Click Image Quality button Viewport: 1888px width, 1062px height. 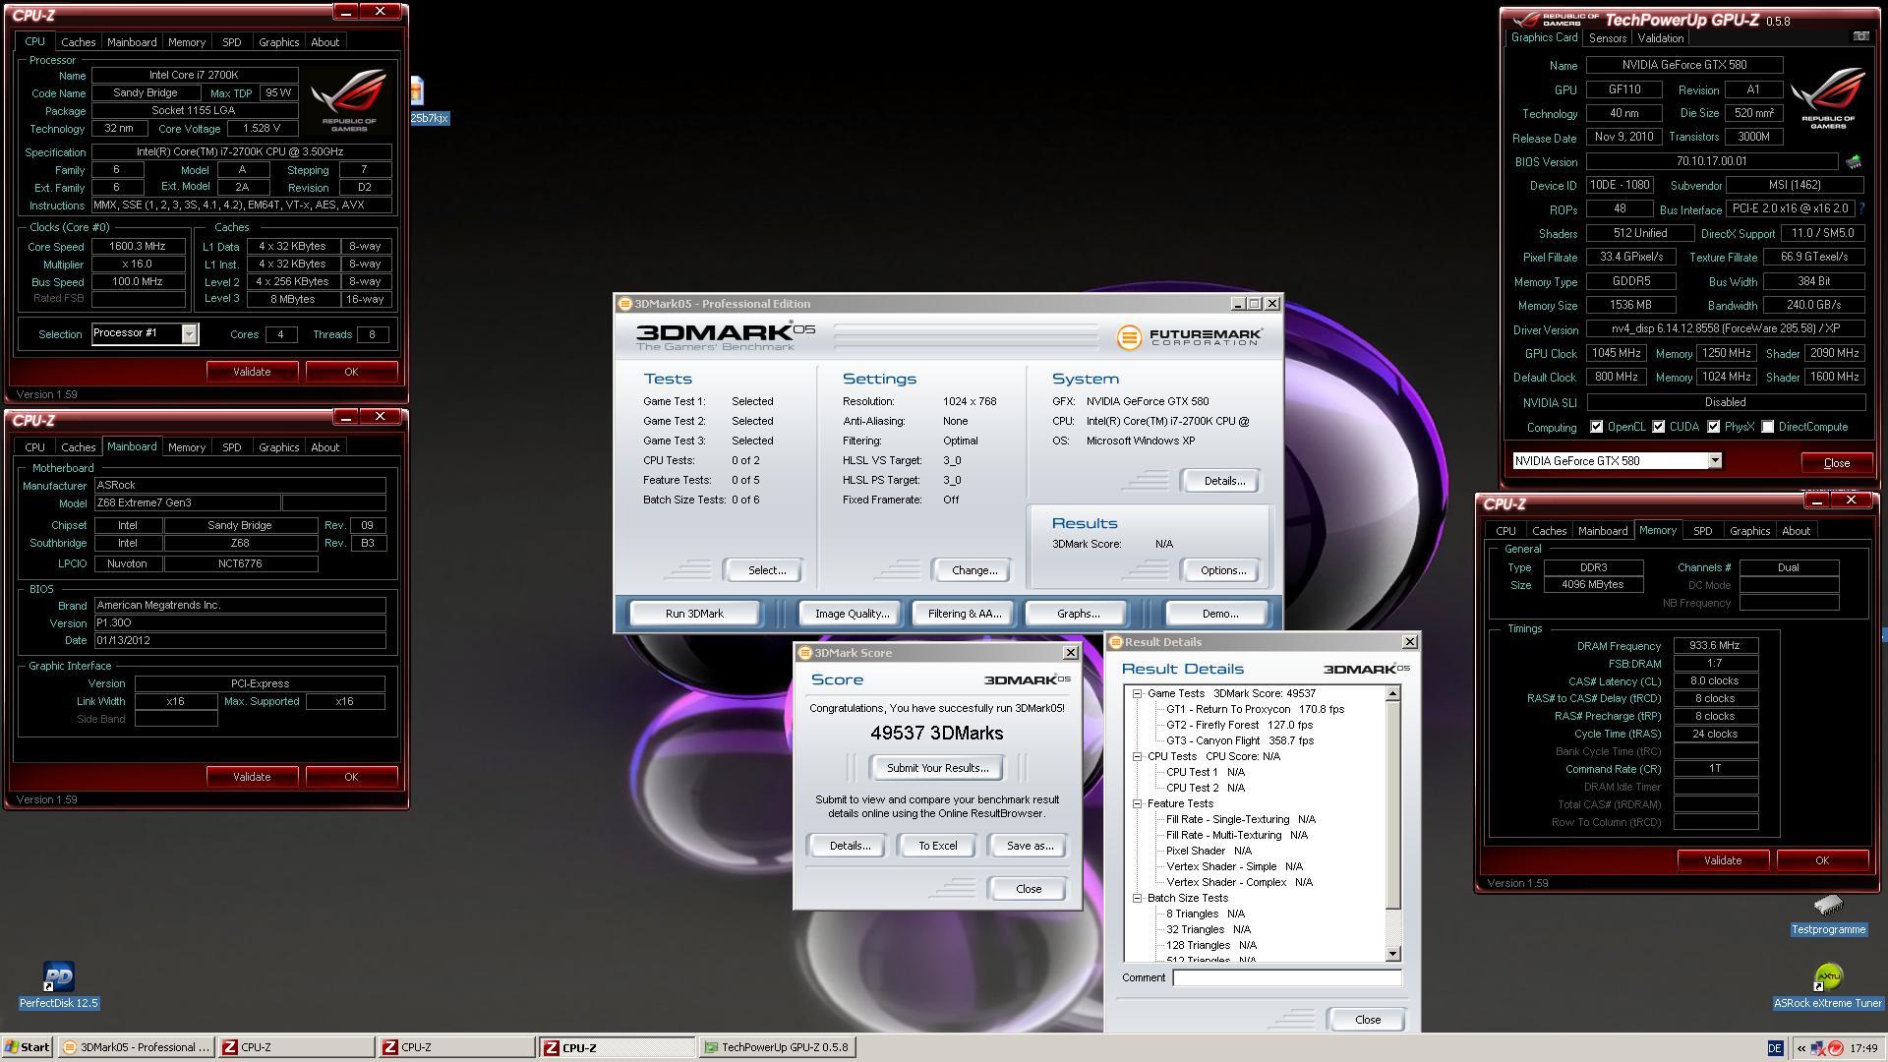point(852,614)
